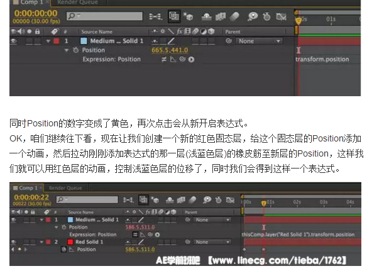Hide the Red Solid 1 layer
The height and width of the screenshot is (271, 367).
coord(14,241)
